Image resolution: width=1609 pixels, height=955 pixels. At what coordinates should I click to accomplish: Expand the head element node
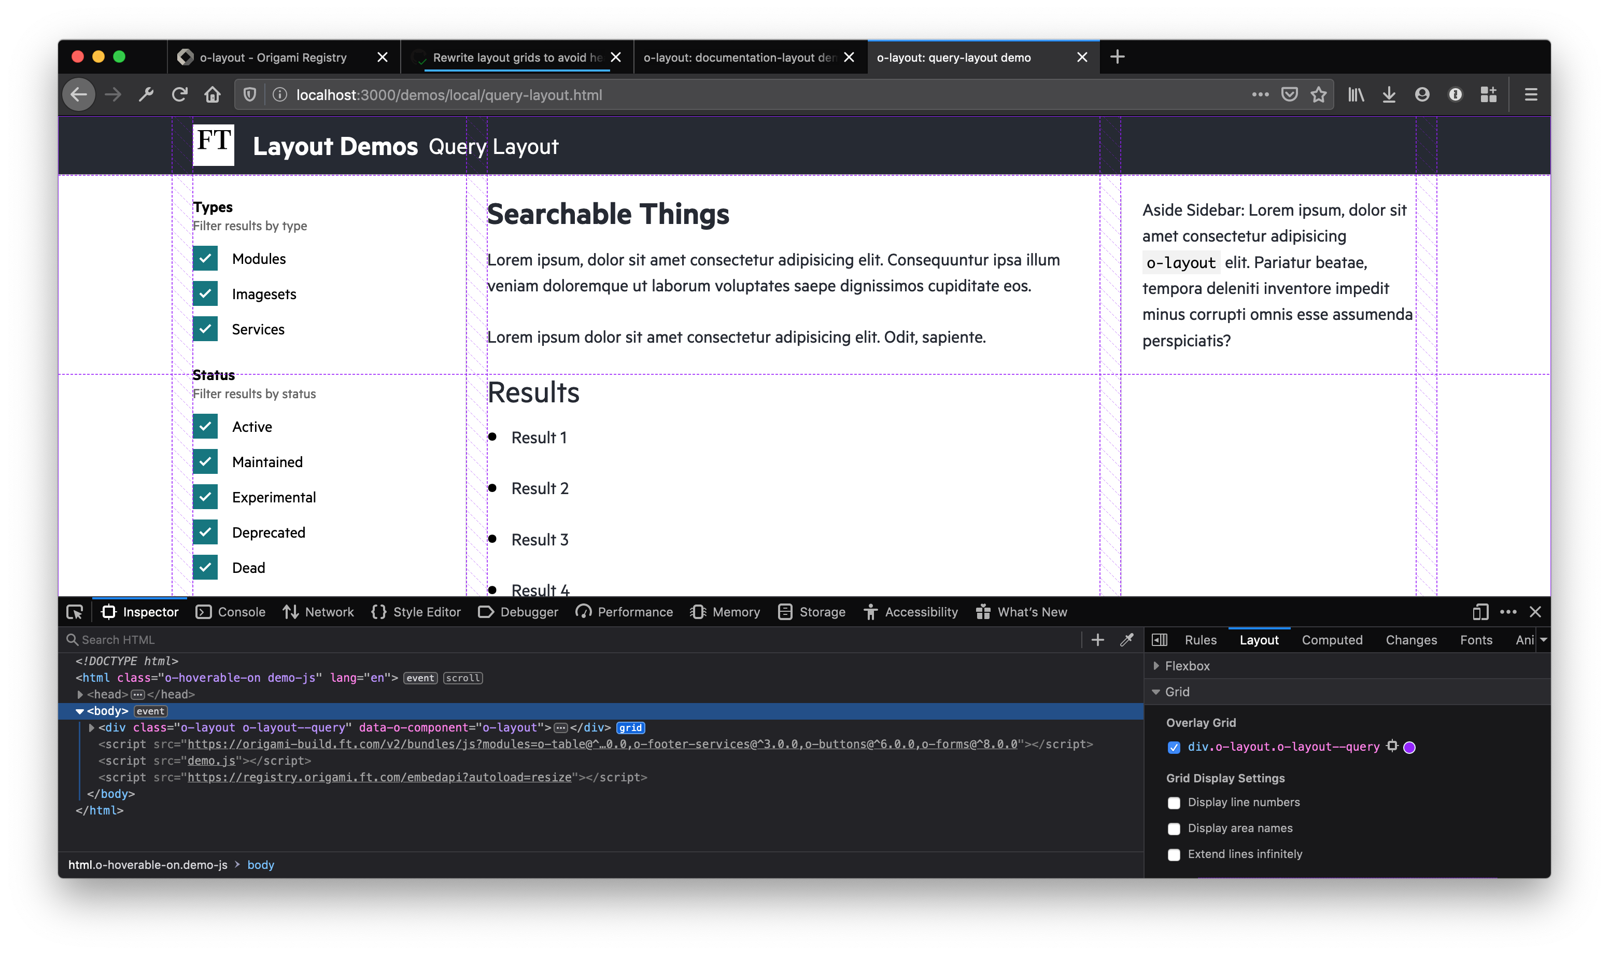coord(80,694)
